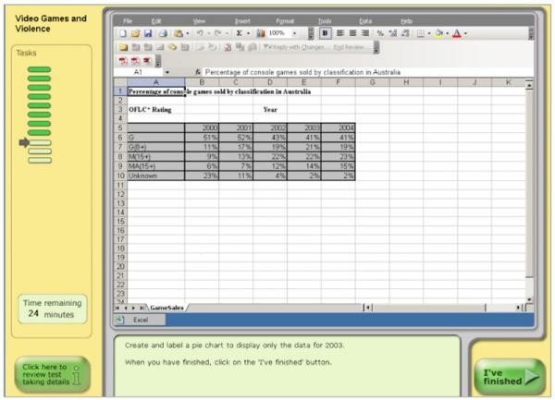The height and width of the screenshot is (400, 555).
Task: Click the current task progress indicator
Action: click(x=40, y=143)
